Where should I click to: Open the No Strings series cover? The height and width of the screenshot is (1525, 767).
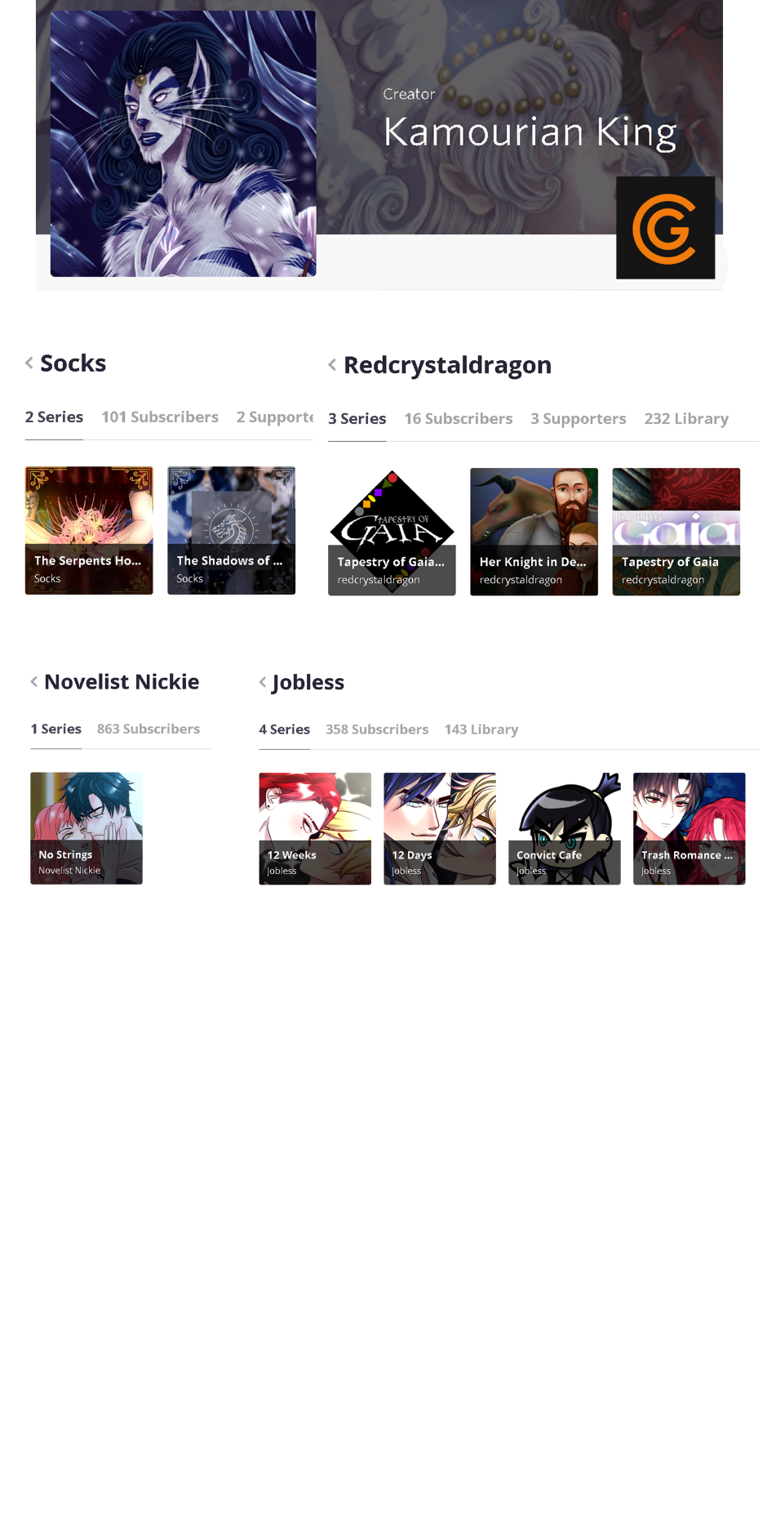(x=86, y=828)
